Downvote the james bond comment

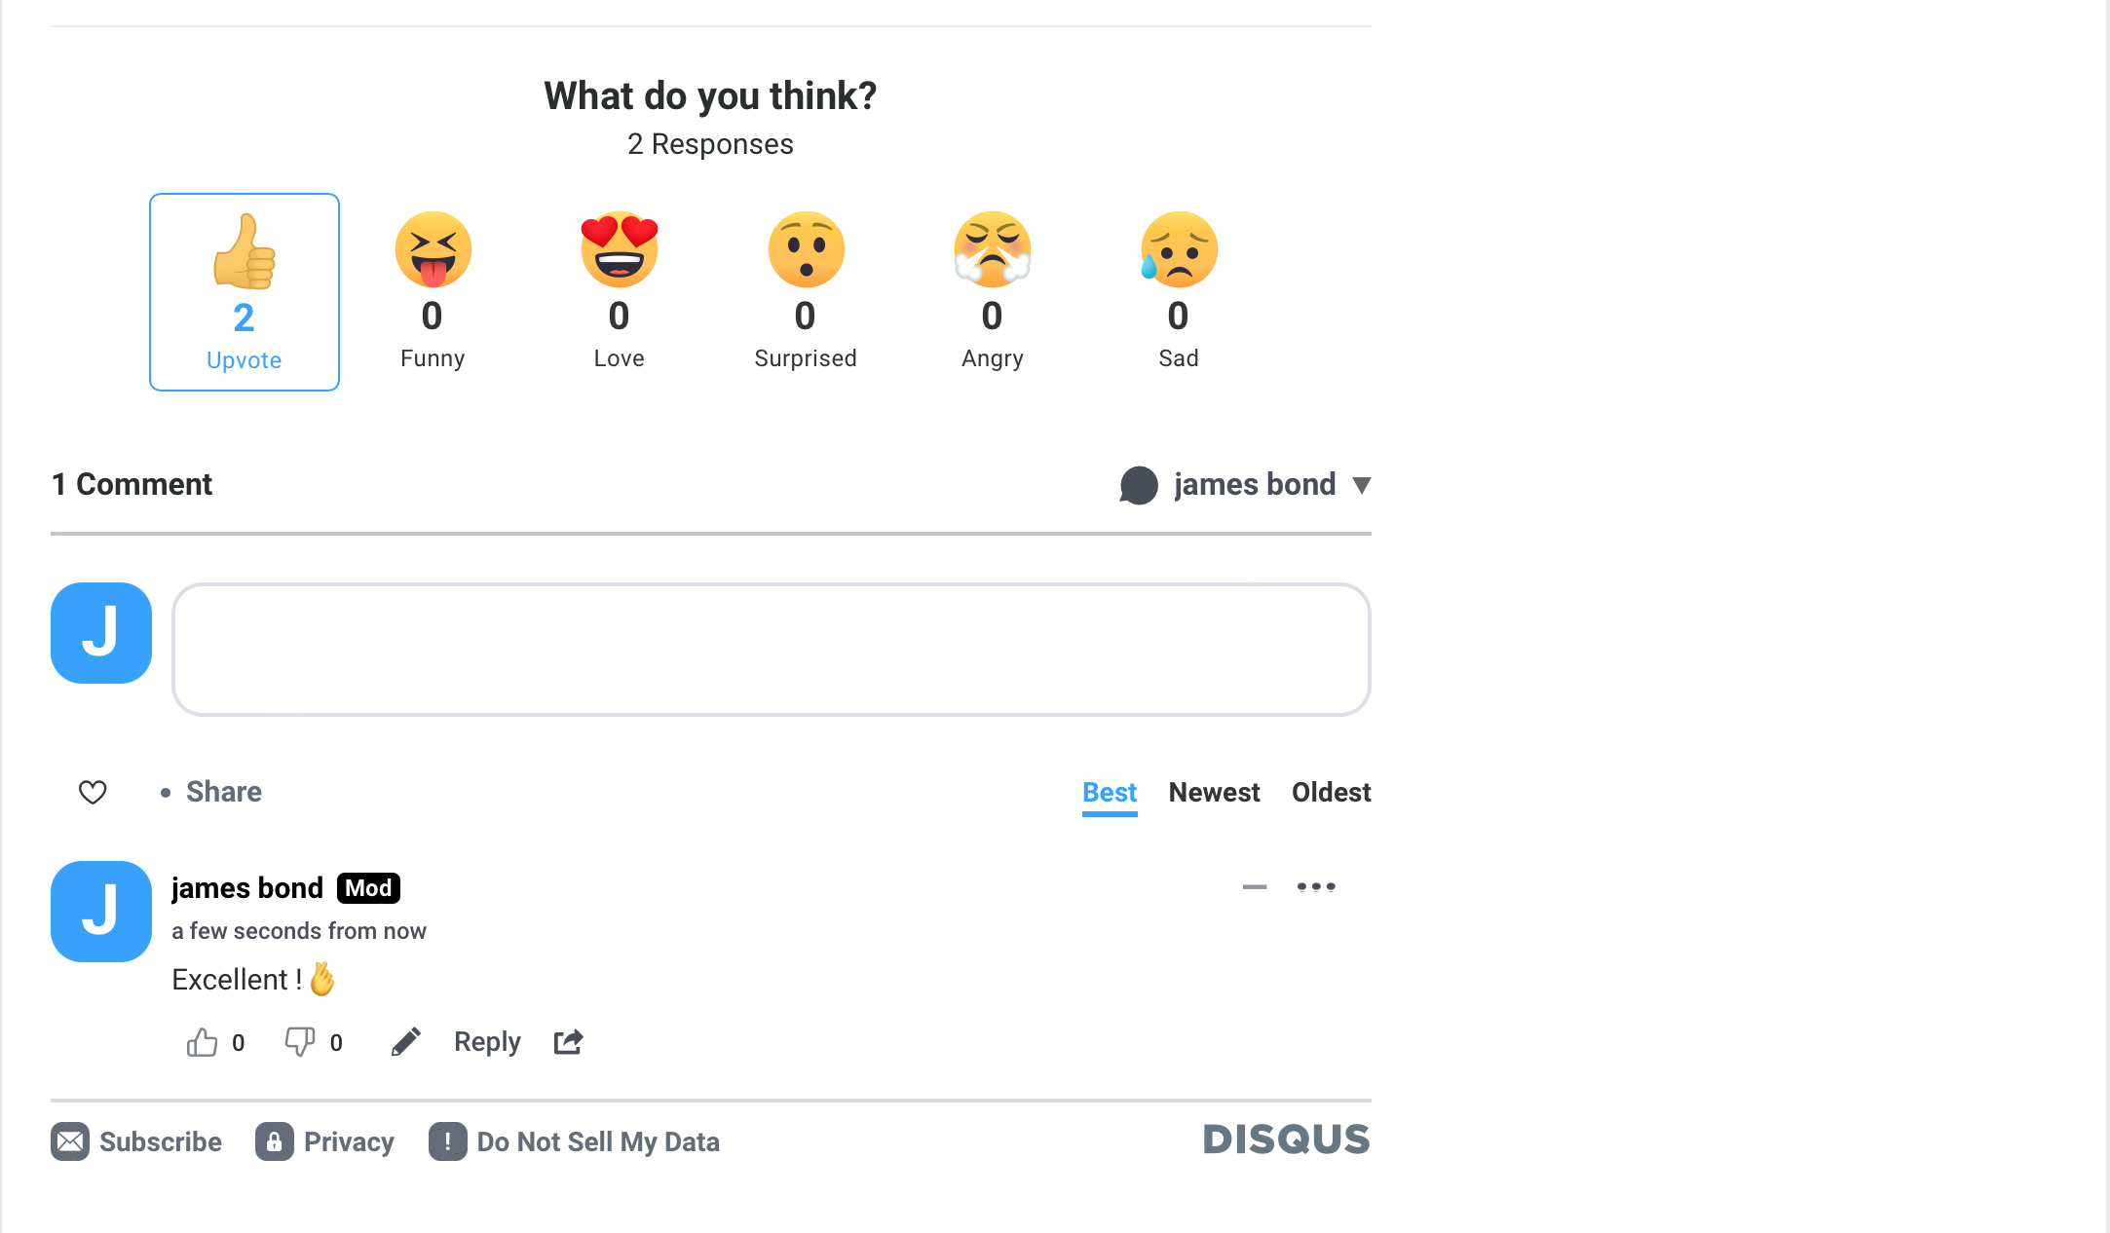click(299, 1042)
